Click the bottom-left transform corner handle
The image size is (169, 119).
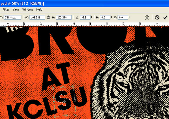tap(55, 116)
